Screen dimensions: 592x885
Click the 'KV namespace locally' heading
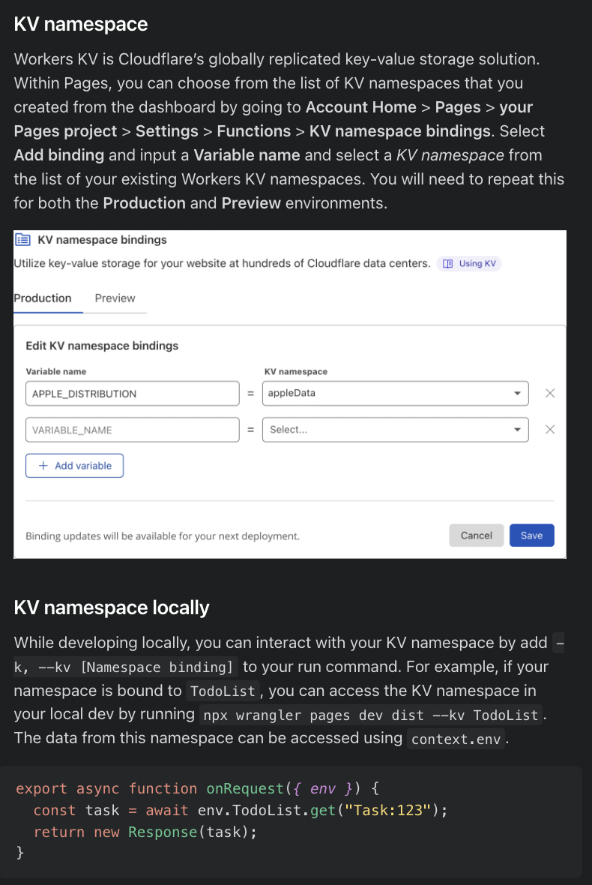pyautogui.click(x=112, y=607)
